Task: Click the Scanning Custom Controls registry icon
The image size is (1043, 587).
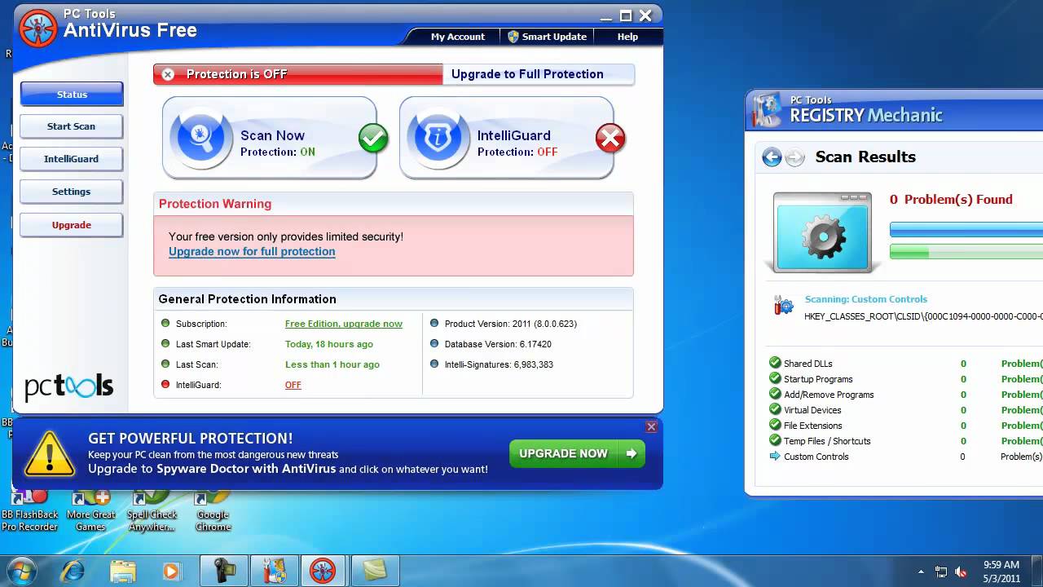Action: (x=783, y=306)
